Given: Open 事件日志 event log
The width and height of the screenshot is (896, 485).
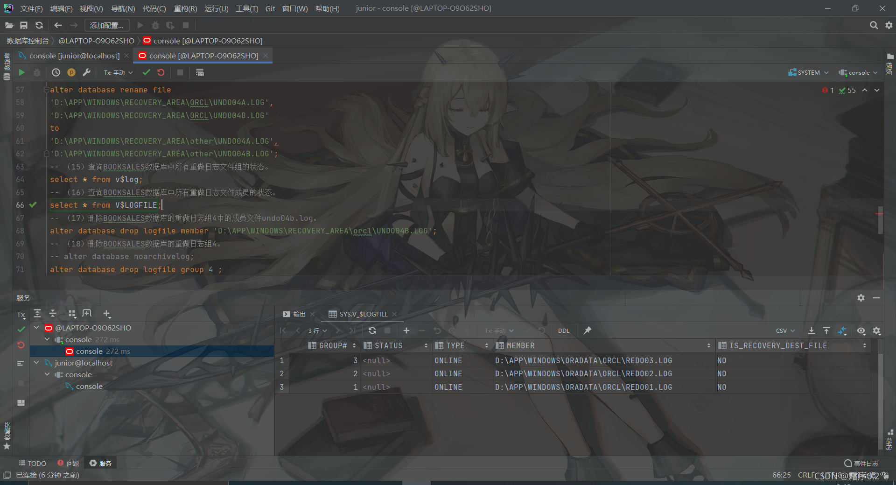Looking at the screenshot, I should pyautogui.click(x=861, y=463).
